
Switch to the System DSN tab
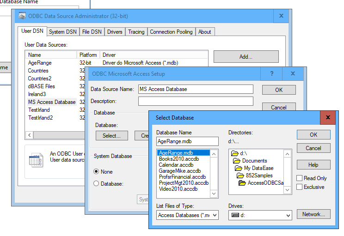point(63,32)
